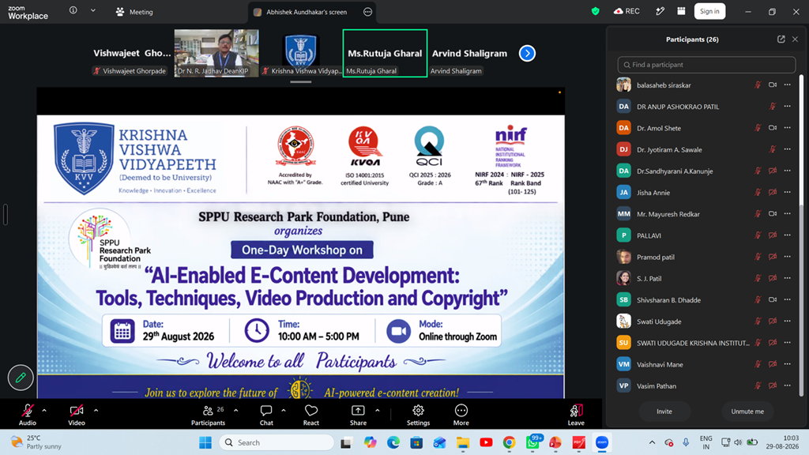Expand participants options caret
The height and width of the screenshot is (455, 809).
point(235,411)
